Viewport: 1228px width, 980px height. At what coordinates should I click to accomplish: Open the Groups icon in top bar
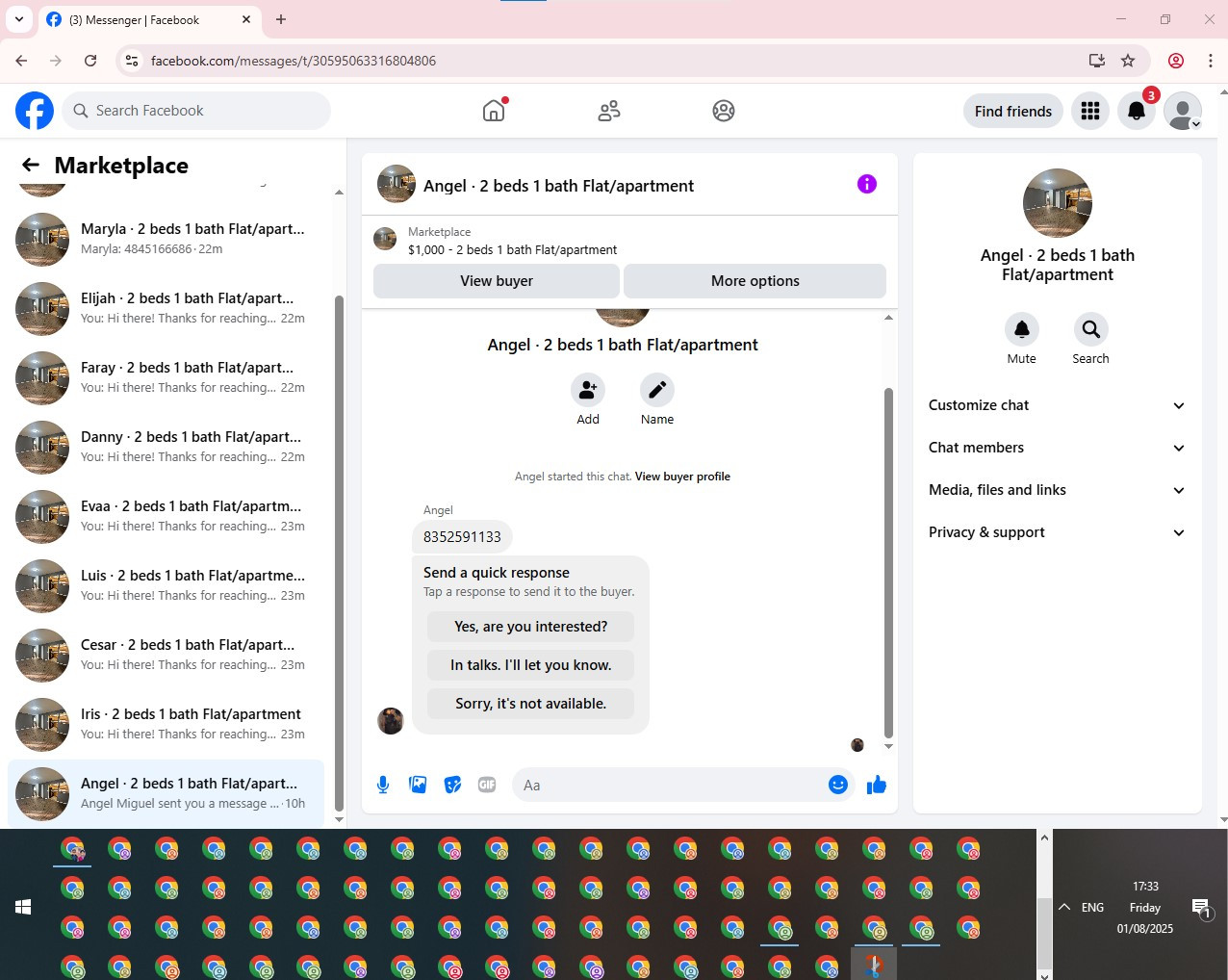click(724, 111)
